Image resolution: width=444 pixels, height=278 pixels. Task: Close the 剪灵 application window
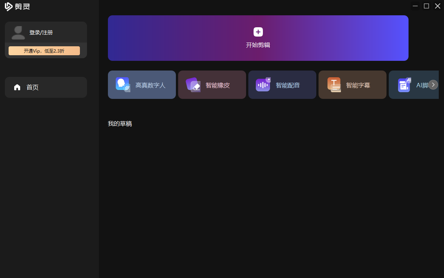click(438, 6)
